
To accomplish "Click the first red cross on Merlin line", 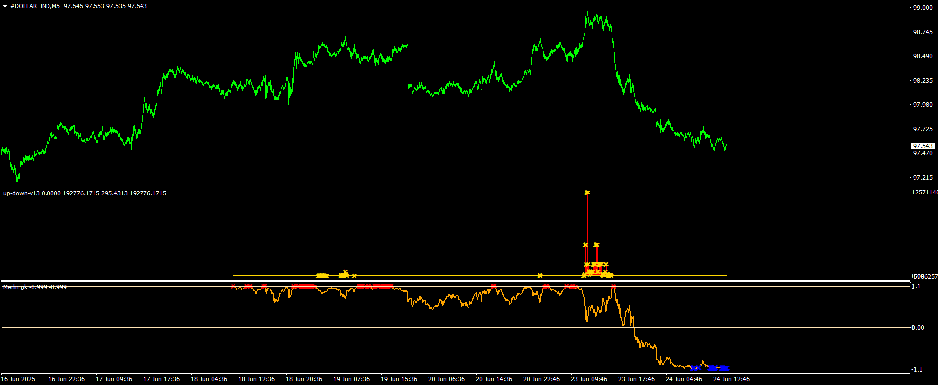I will [234, 286].
